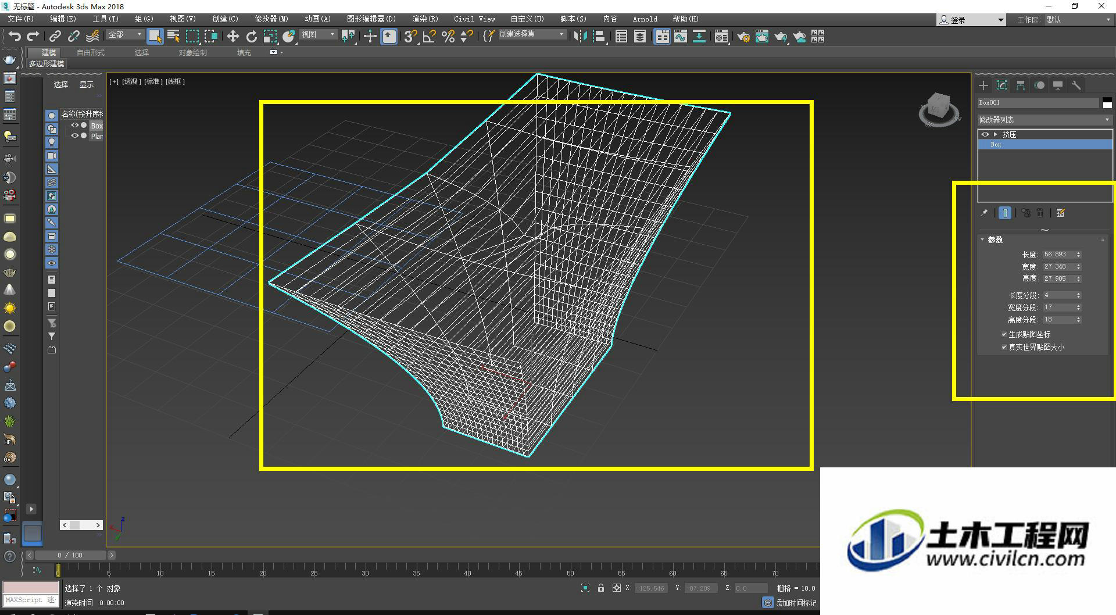The height and width of the screenshot is (615, 1116).
Task: Toggle the Ribbon display icon
Action: coord(662,37)
